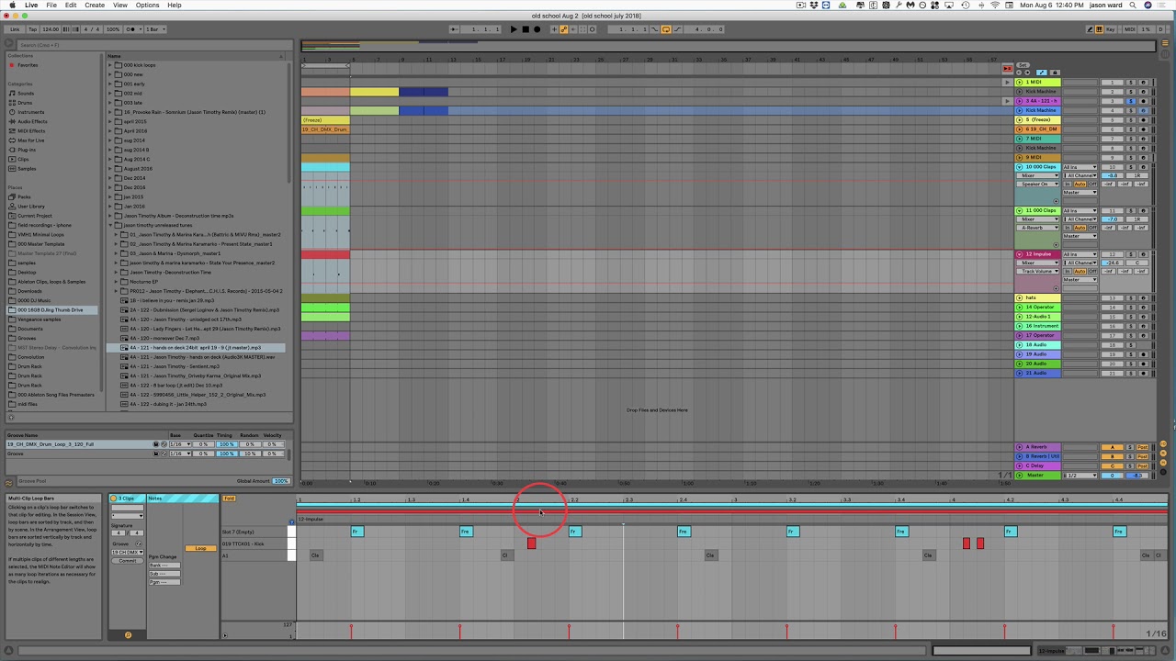Open the A-Reverb automation chooser
Image resolution: width=1176 pixels, height=661 pixels.
coord(1038,228)
